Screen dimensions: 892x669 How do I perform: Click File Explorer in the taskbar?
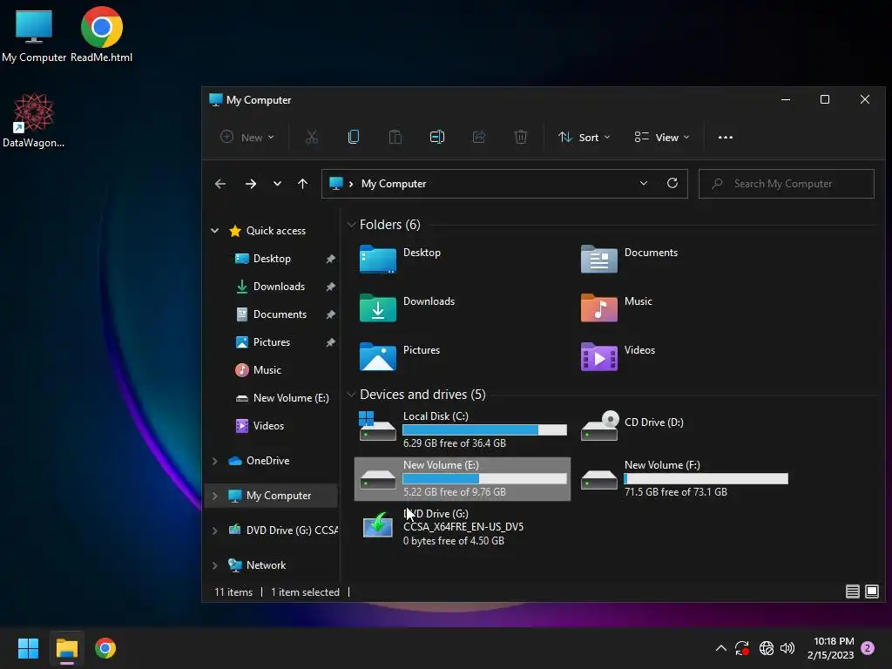[x=66, y=648]
